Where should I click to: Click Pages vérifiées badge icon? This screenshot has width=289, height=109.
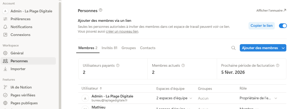pos(5,95)
